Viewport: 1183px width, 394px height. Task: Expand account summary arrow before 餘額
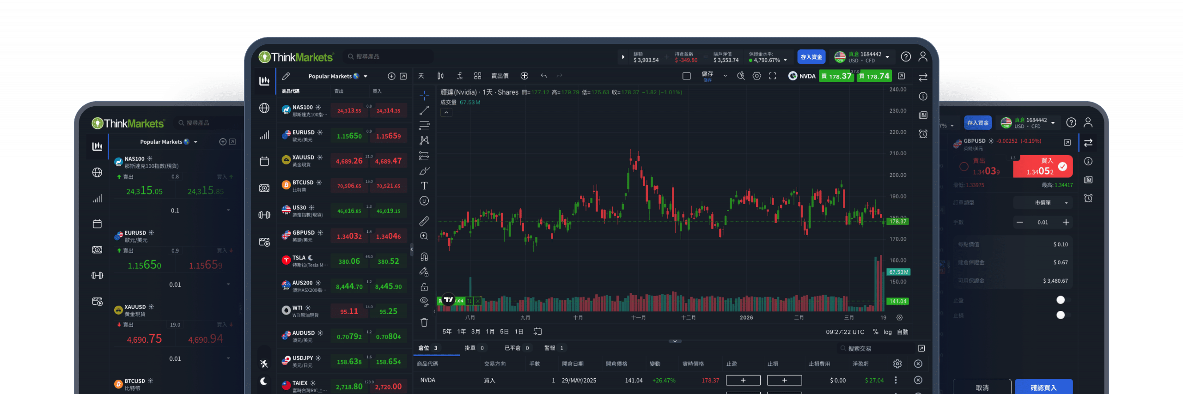(x=623, y=57)
